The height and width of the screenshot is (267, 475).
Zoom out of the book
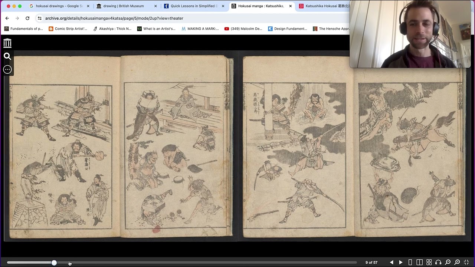click(x=448, y=262)
